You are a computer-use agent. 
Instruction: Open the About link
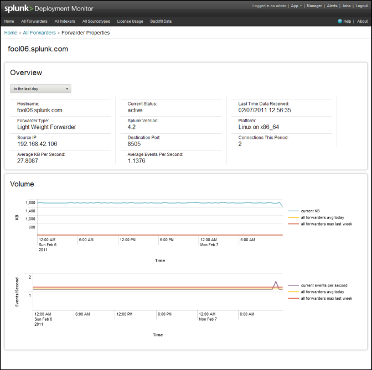[362, 22]
